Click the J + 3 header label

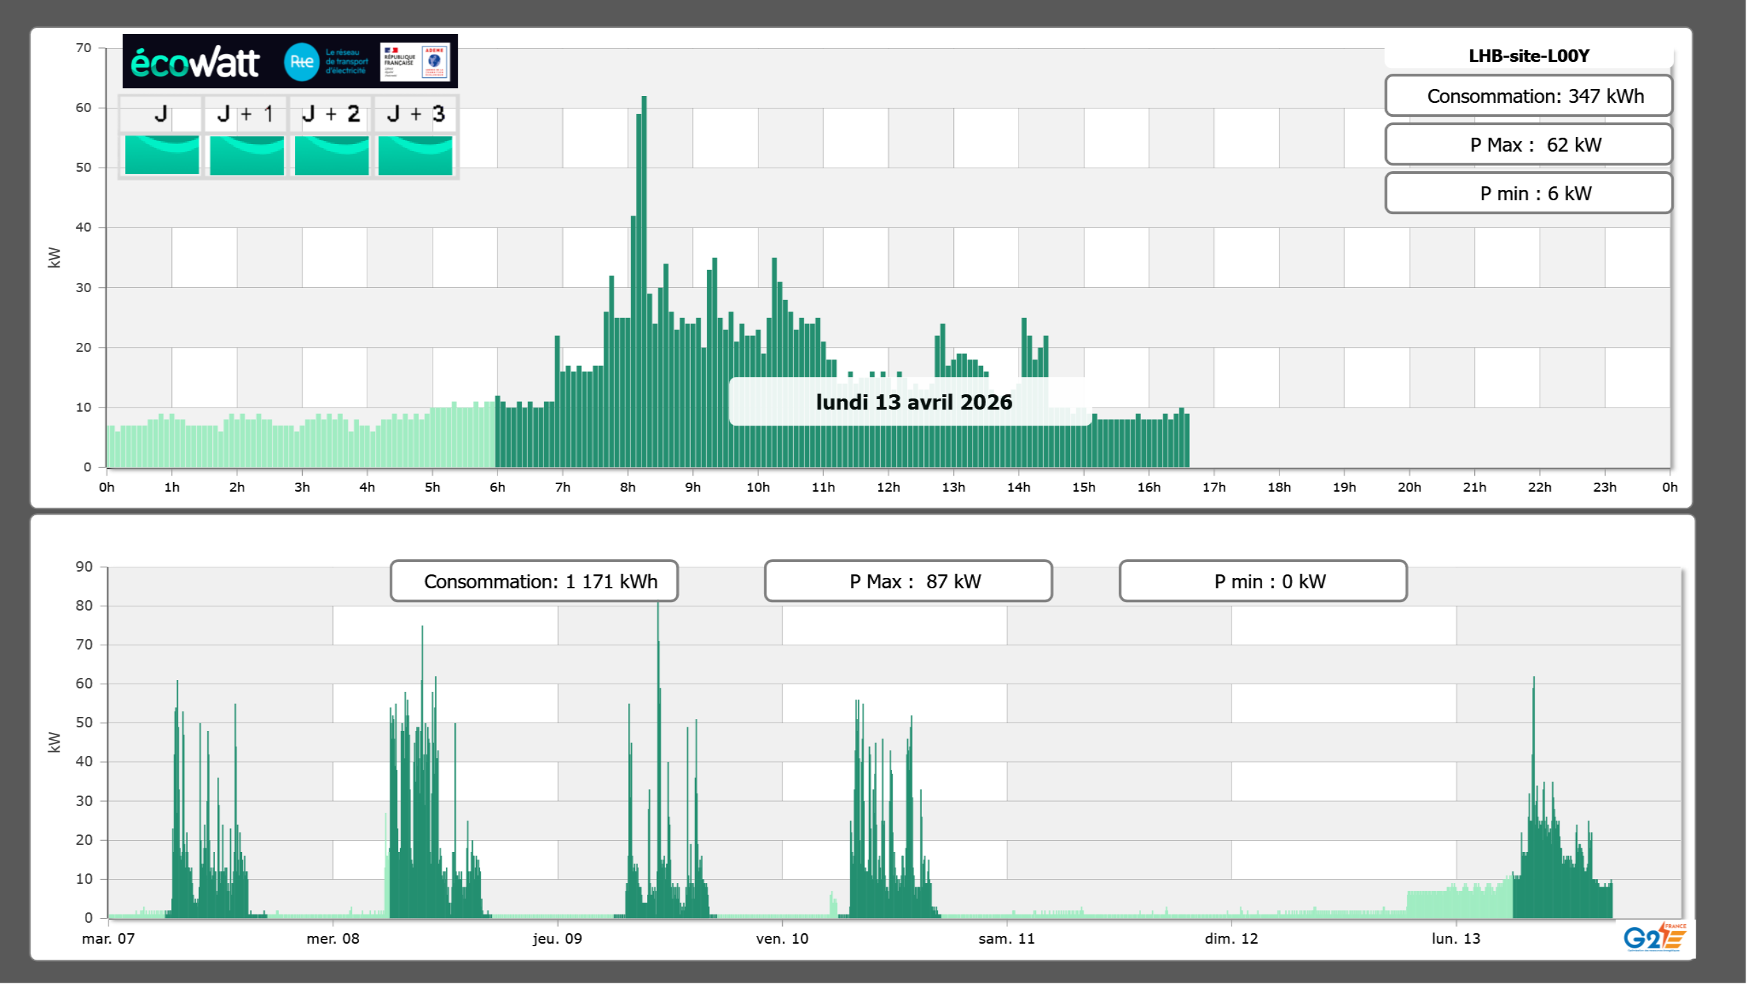[x=415, y=114]
